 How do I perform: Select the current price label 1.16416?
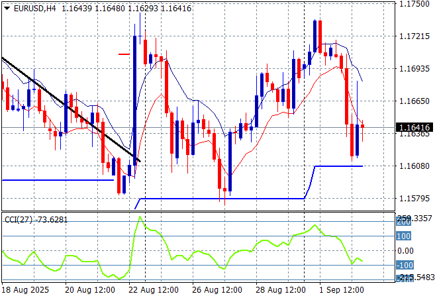click(x=414, y=128)
